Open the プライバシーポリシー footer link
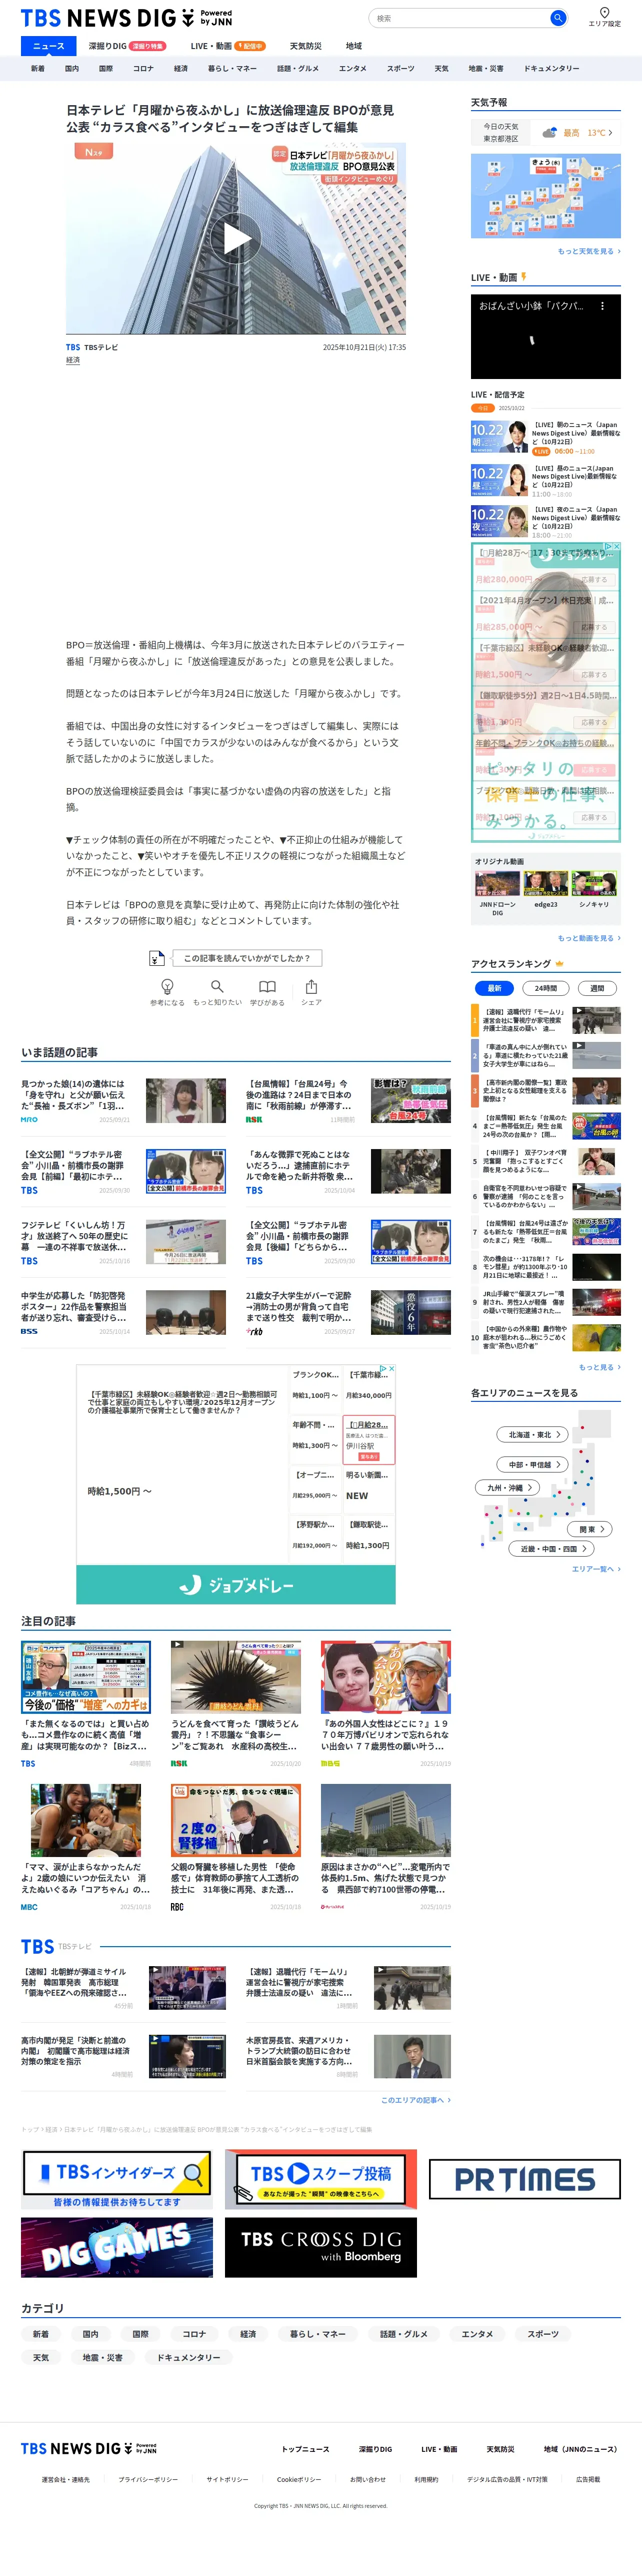 (x=148, y=2480)
